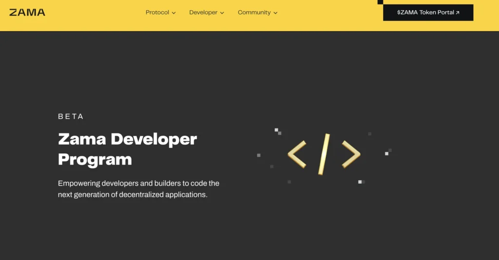499x260 pixels.
Task: Open the Developer menu
Action: click(x=207, y=12)
